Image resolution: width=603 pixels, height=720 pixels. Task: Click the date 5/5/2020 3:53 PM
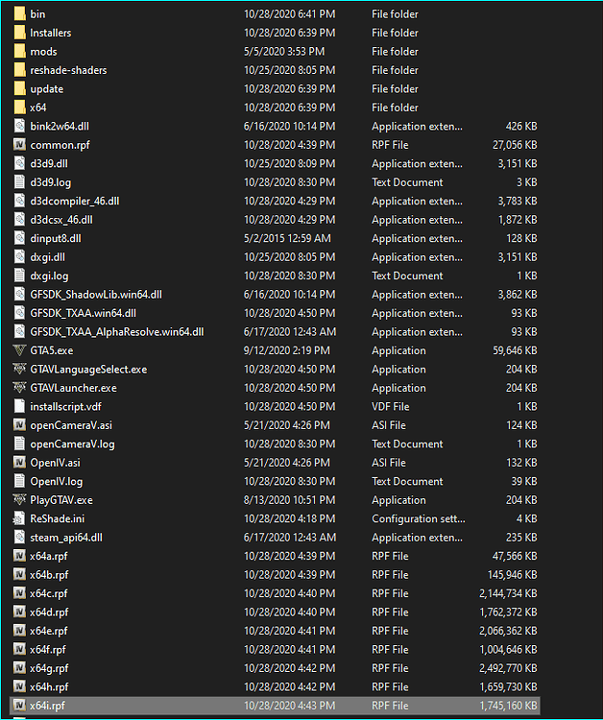pyautogui.click(x=284, y=52)
